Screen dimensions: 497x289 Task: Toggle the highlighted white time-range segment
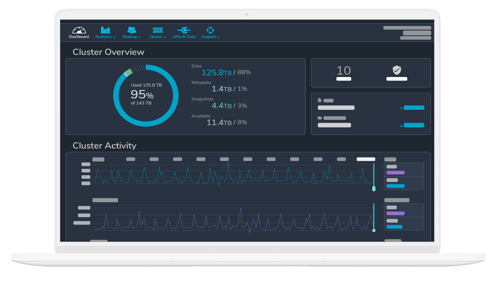tap(366, 159)
